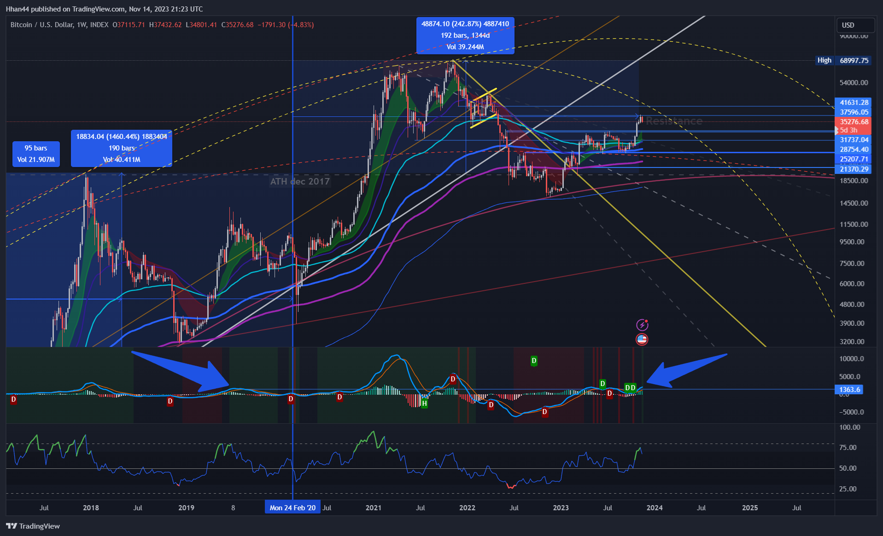Click the purple lightning bolt event icon
Image resolution: width=883 pixels, height=536 pixels.
[642, 325]
